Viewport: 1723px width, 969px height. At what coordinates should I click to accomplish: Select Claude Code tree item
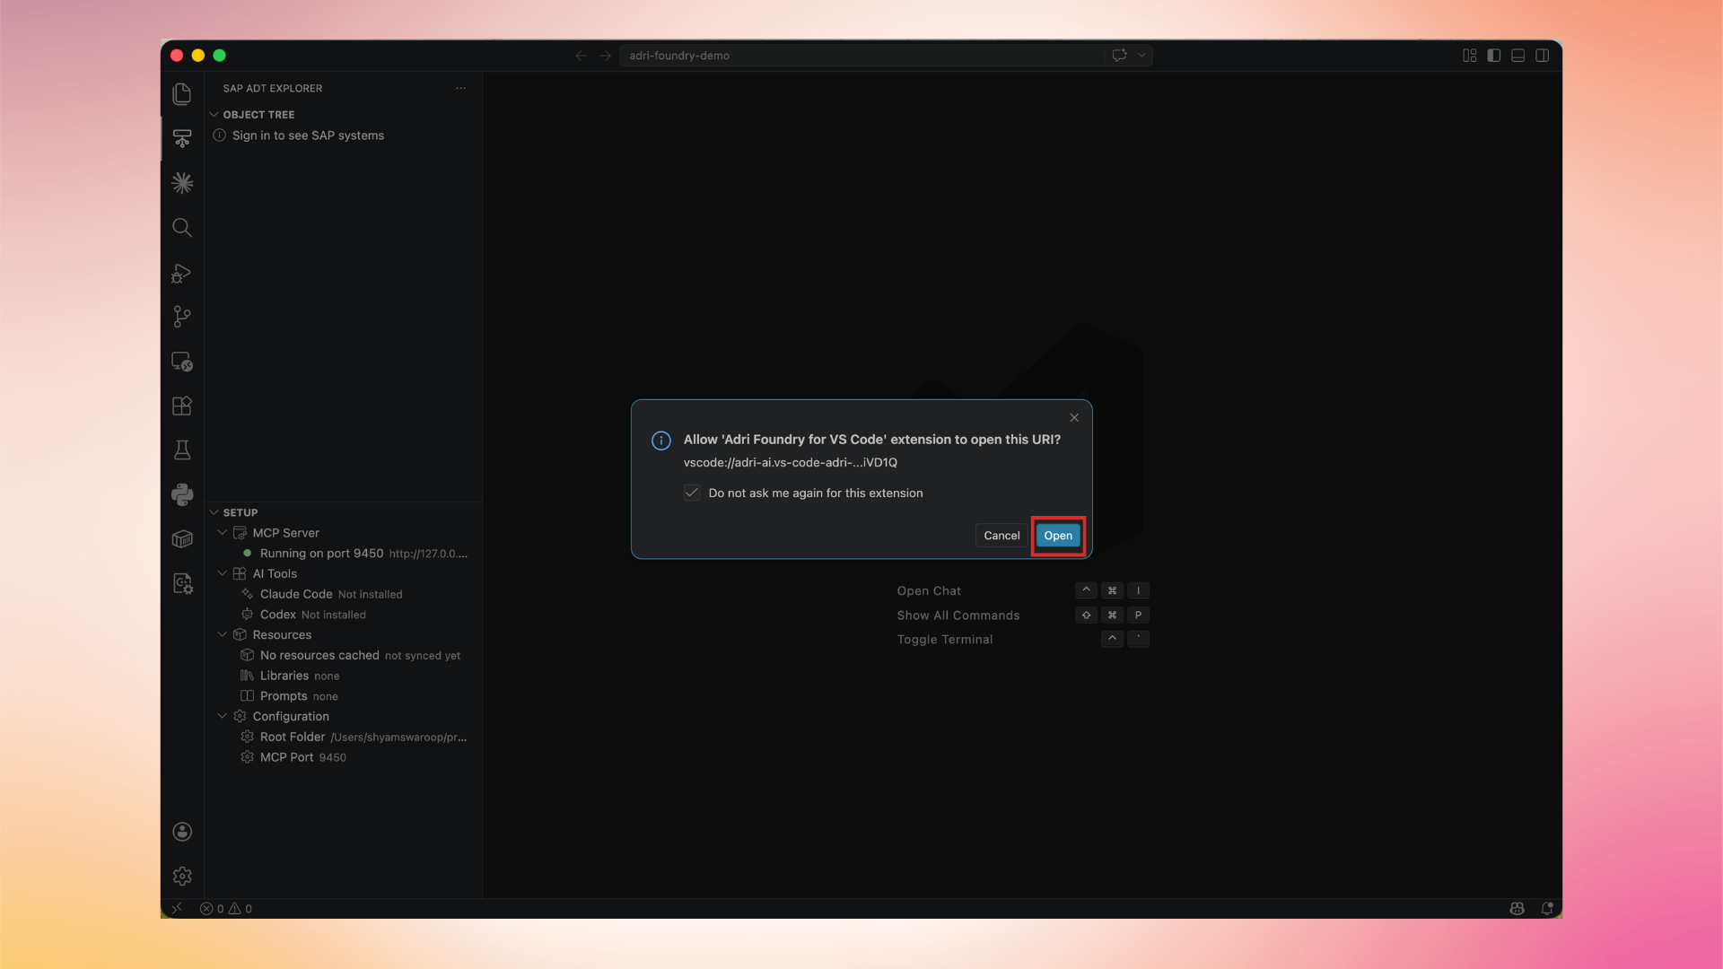click(296, 594)
